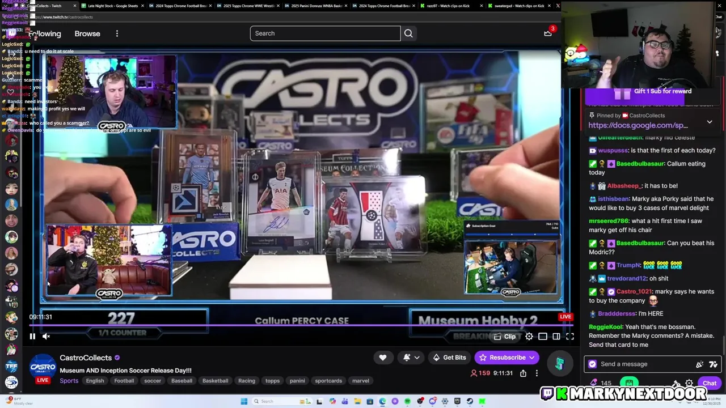The width and height of the screenshot is (726, 408).
Task: Open stream options three-dot menu
Action: 537,373
